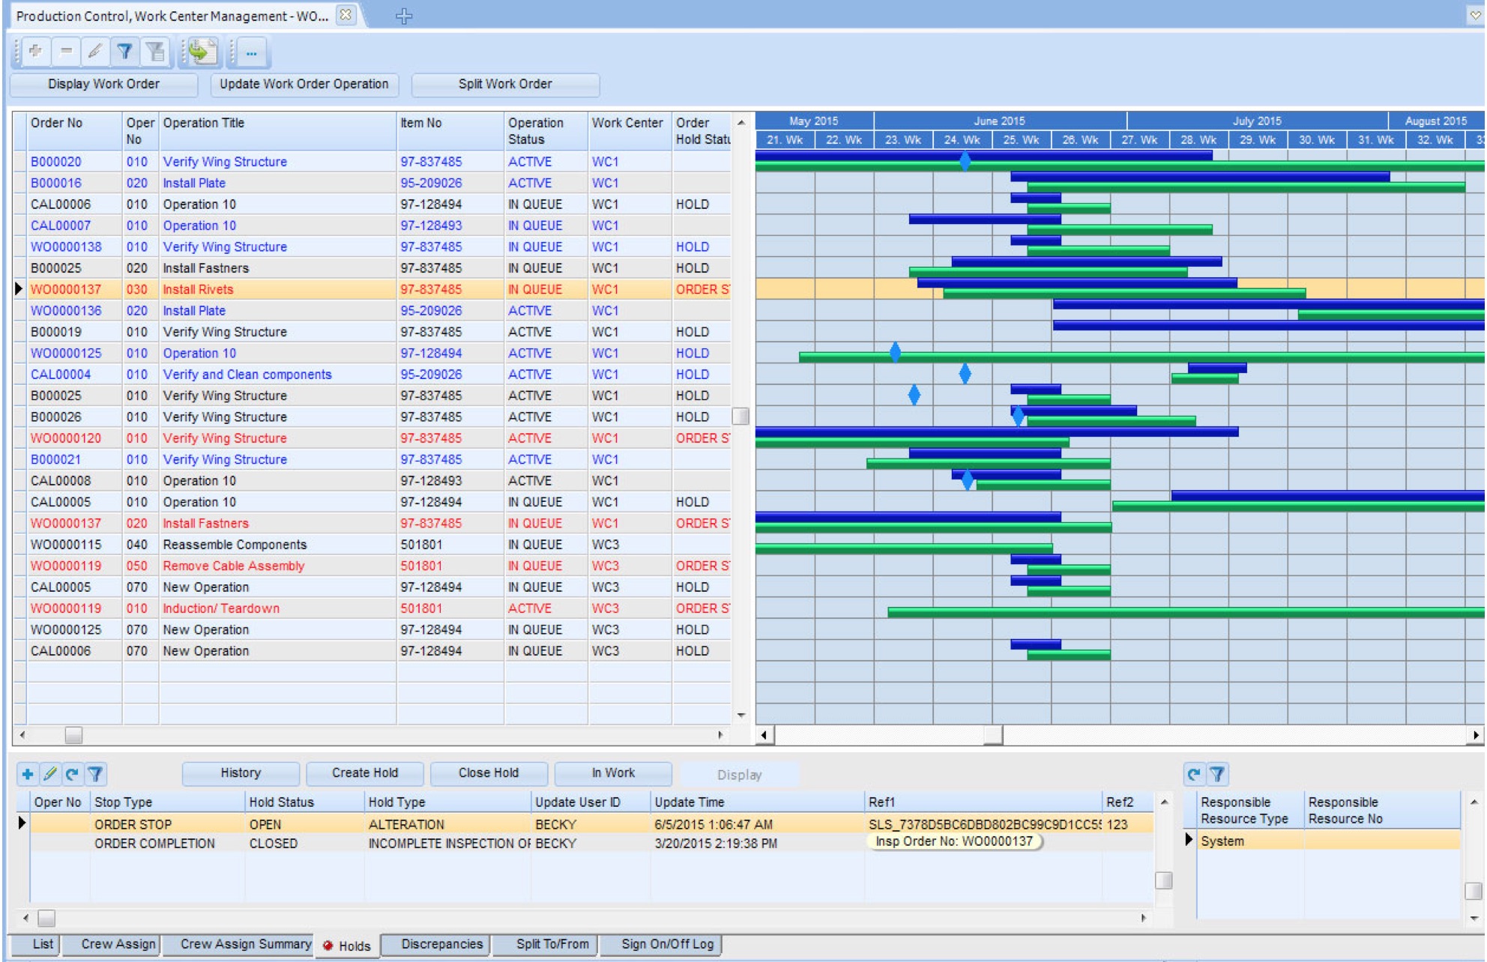This screenshot has width=1487, height=962.
Task: Click the filter funnel icon in Holds toolbar
Action: [x=95, y=774]
